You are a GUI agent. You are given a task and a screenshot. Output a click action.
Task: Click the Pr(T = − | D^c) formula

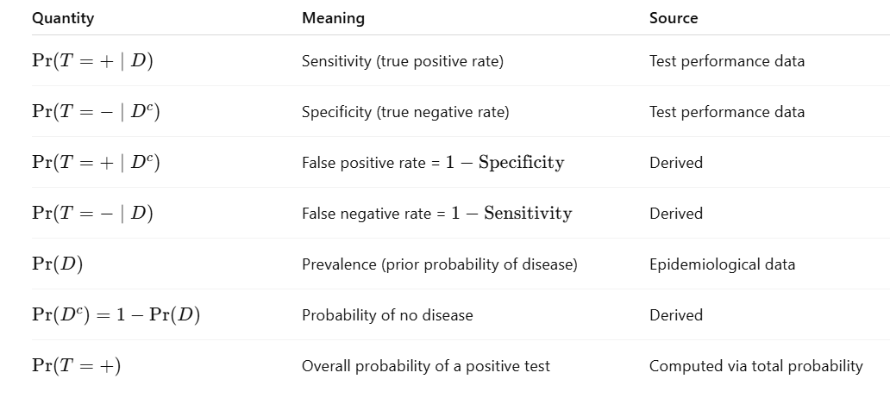coord(96,111)
